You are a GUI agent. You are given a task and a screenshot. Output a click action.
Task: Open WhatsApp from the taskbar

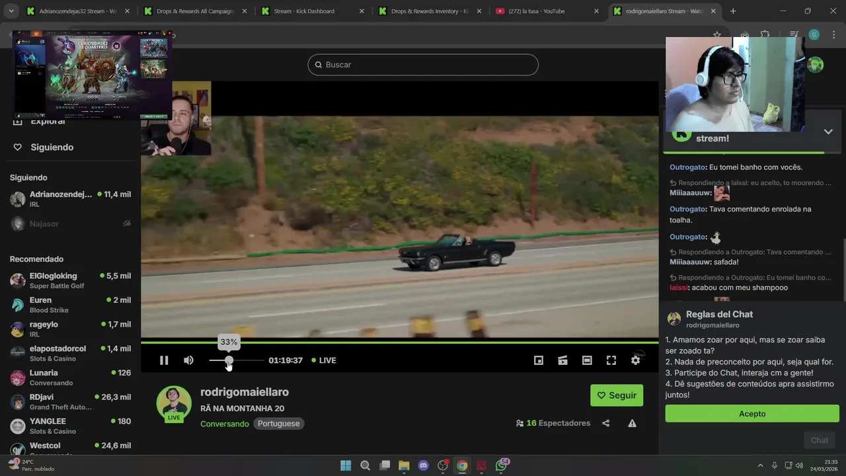click(501, 465)
